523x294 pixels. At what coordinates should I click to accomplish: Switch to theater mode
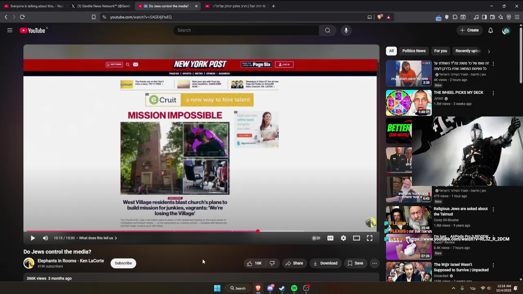click(x=356, y=238)
